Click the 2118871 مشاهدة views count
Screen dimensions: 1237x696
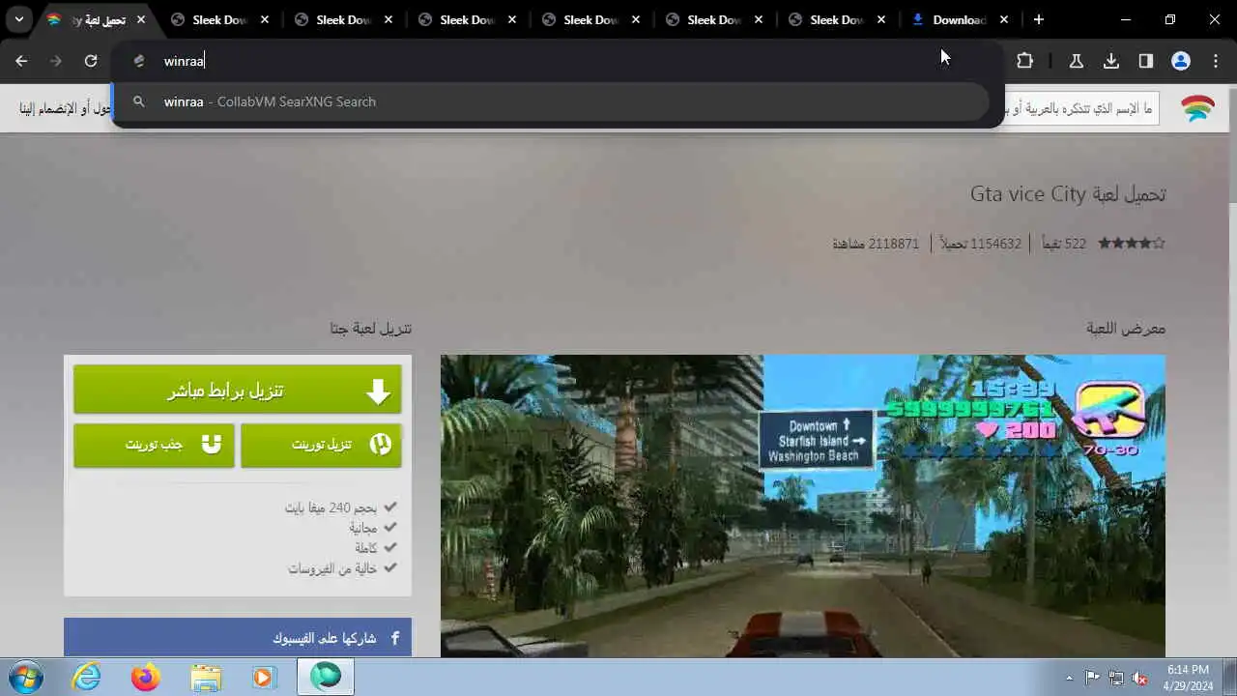point(876,244)
